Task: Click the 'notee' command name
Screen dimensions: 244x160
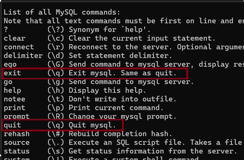Action: [15, 99]
